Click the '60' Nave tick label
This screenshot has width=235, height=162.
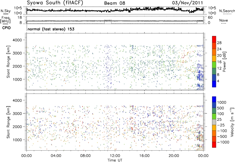point(210,18)
